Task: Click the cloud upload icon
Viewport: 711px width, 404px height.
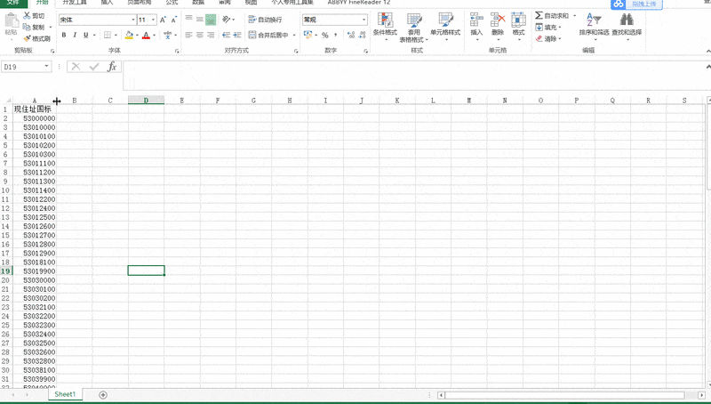Action: pos(619,4)
